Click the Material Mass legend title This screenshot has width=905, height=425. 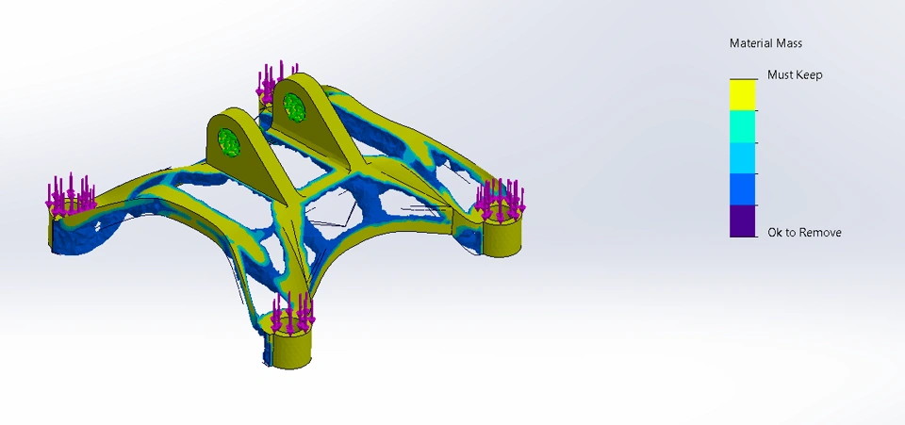coord(765,43)
